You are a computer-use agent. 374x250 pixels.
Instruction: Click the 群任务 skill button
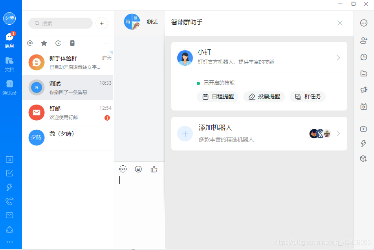[x=308, y=96]
